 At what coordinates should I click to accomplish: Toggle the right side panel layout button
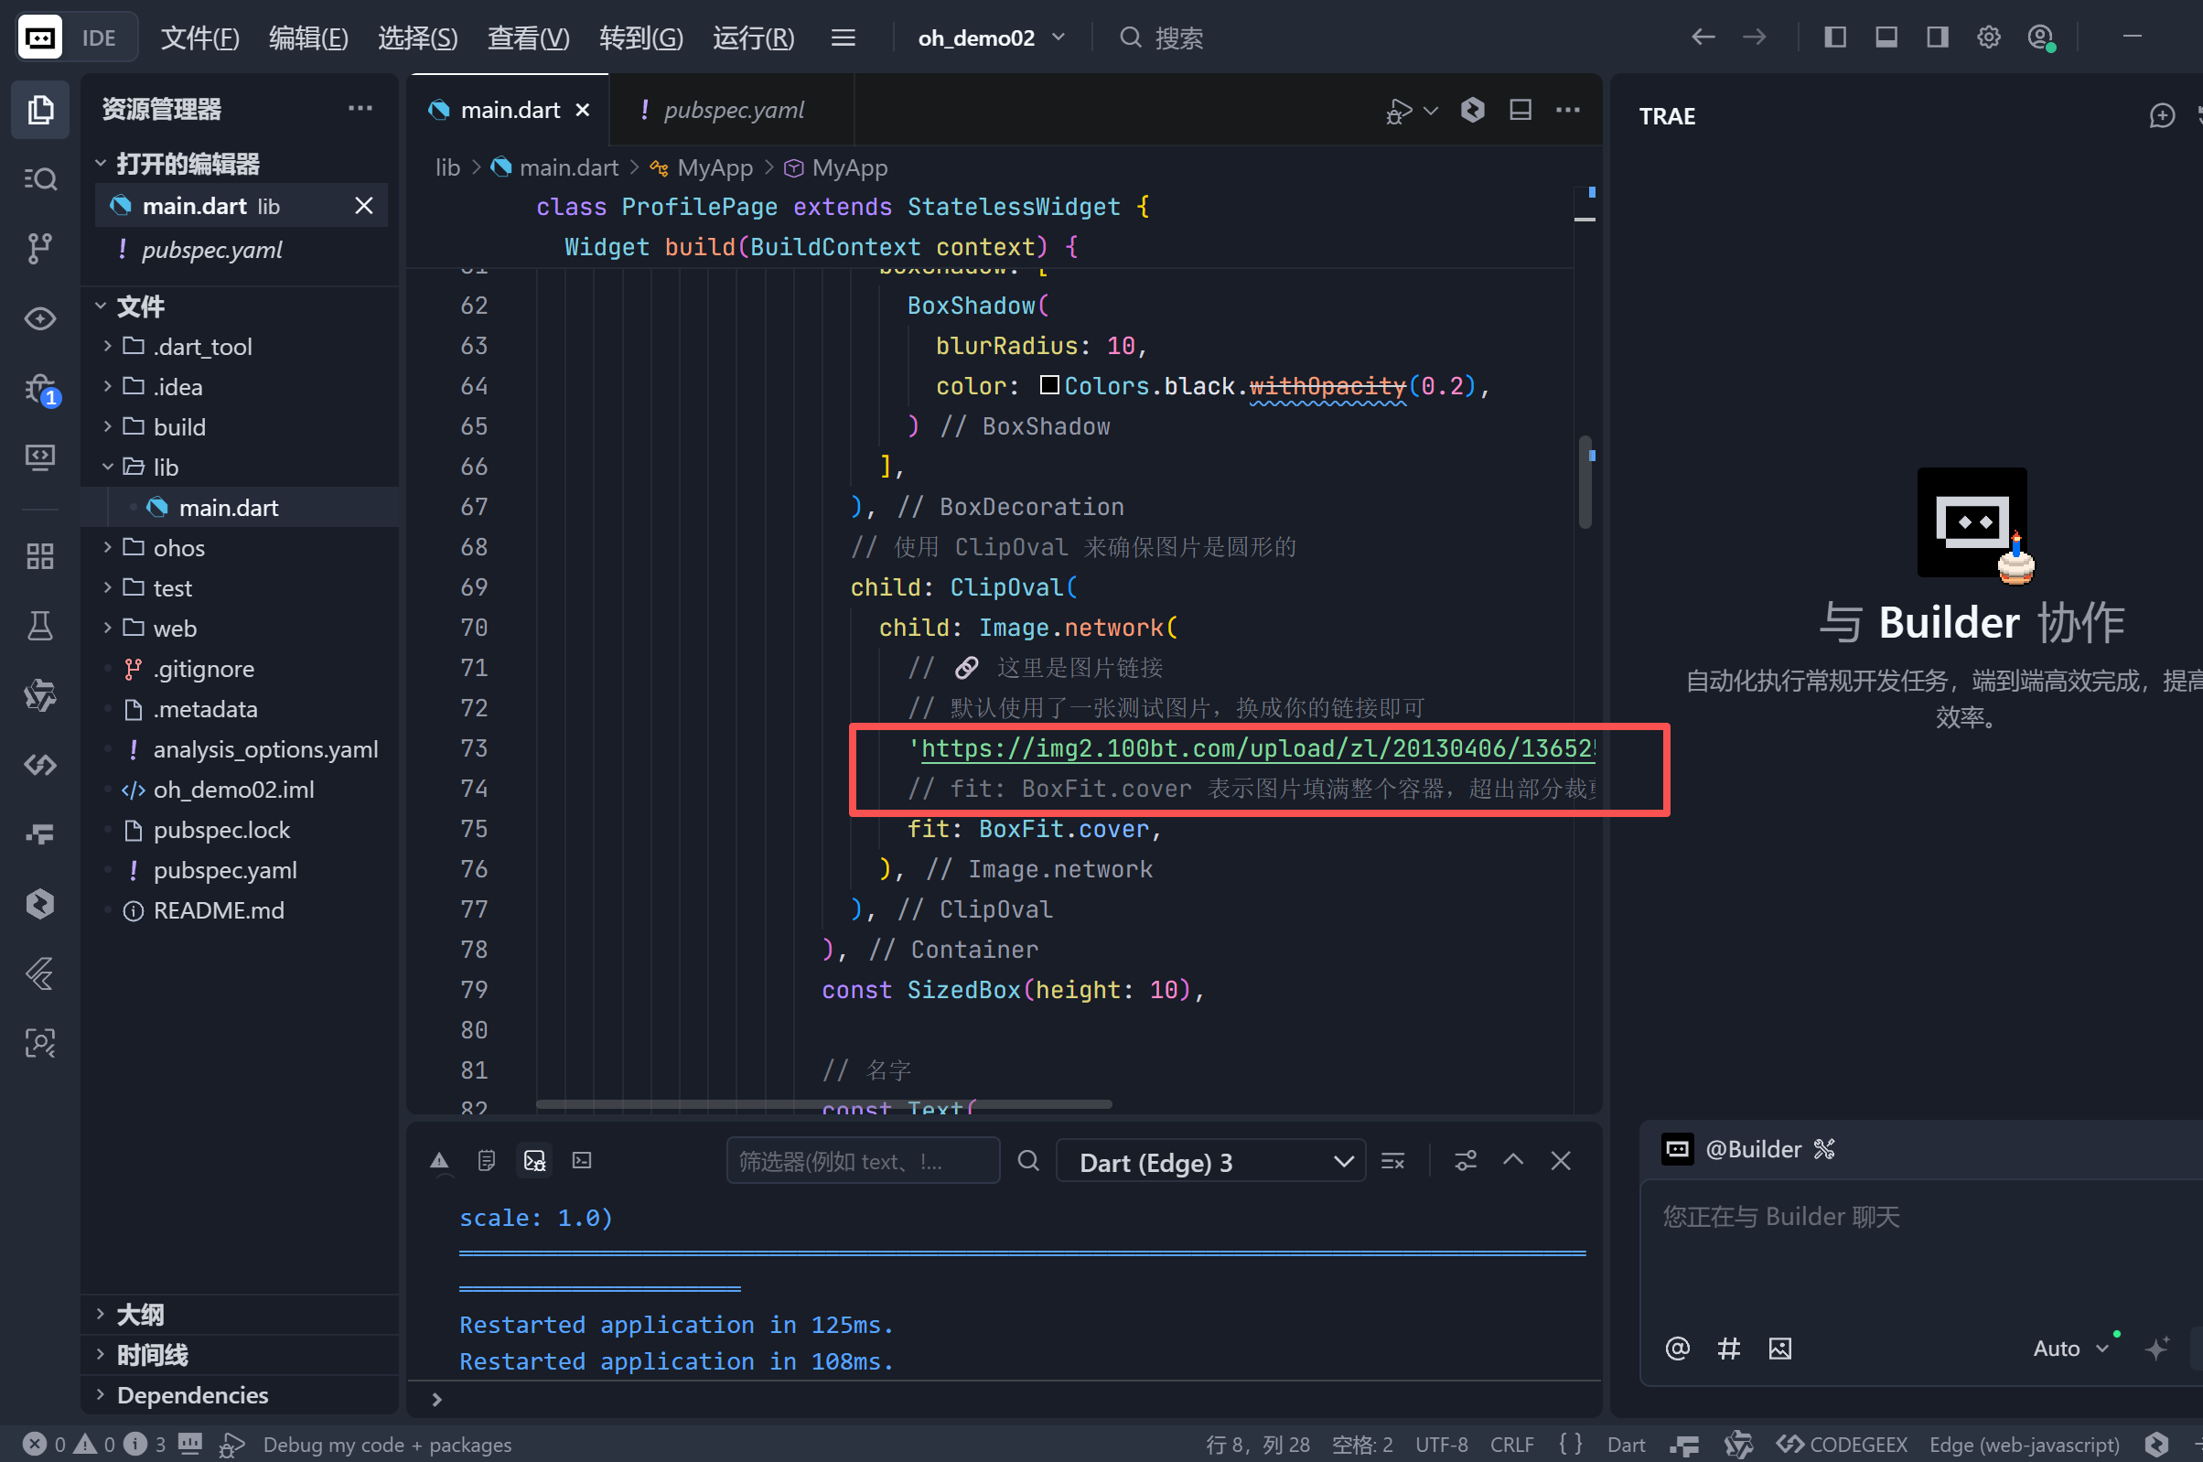pos(1938,38)
